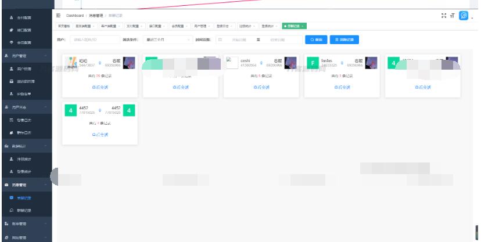
Task: Close the active green tab via its x
Action: point(302,26)
